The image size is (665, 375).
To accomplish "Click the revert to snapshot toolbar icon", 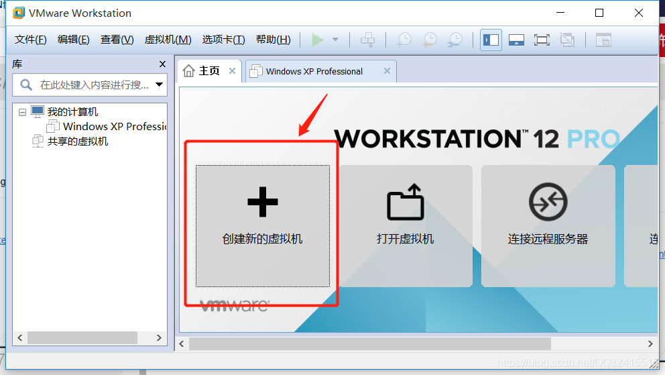I will click(430, 40).
